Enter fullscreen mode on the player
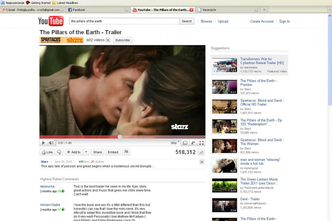 coord(201,143)
